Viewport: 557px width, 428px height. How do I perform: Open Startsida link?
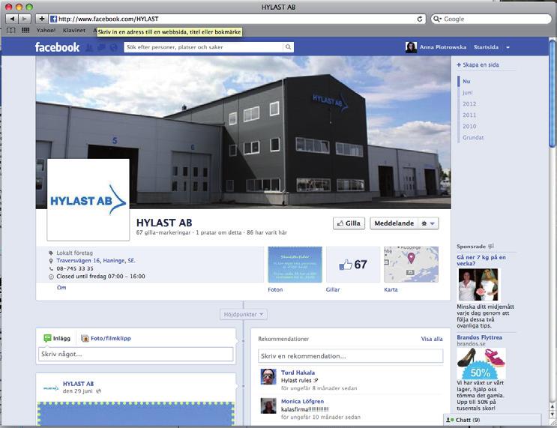[x=486, y=47]
